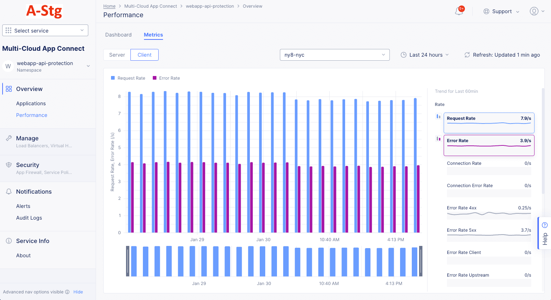Toggle the Error Rate legend item

[x=166, y=78]
